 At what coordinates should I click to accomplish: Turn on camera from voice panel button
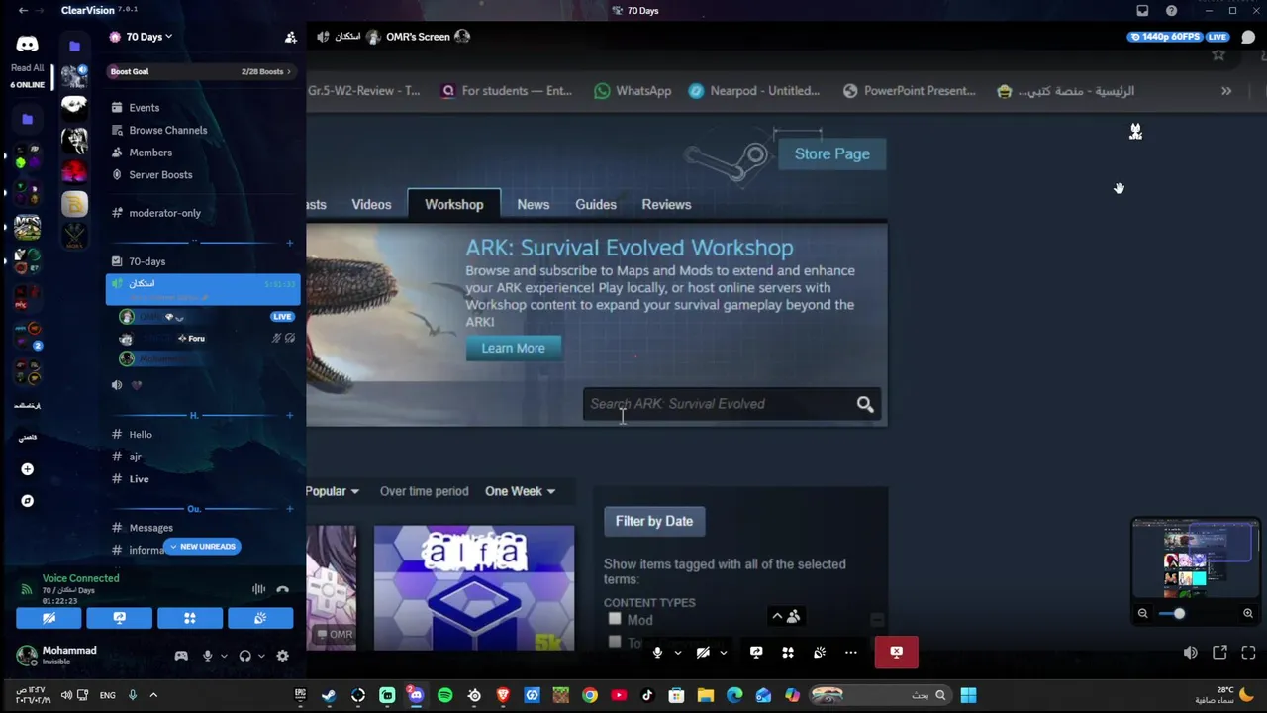pos(49,618)
